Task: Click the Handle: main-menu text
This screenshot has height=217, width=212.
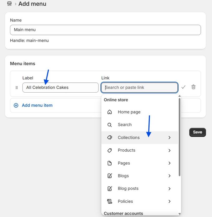Action: click(29, 41)
